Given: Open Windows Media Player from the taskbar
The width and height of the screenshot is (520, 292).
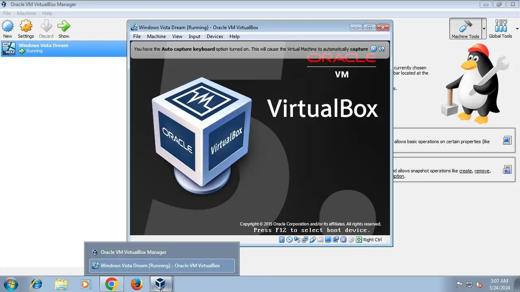Looking at the screenshot, I should point(86,284).
